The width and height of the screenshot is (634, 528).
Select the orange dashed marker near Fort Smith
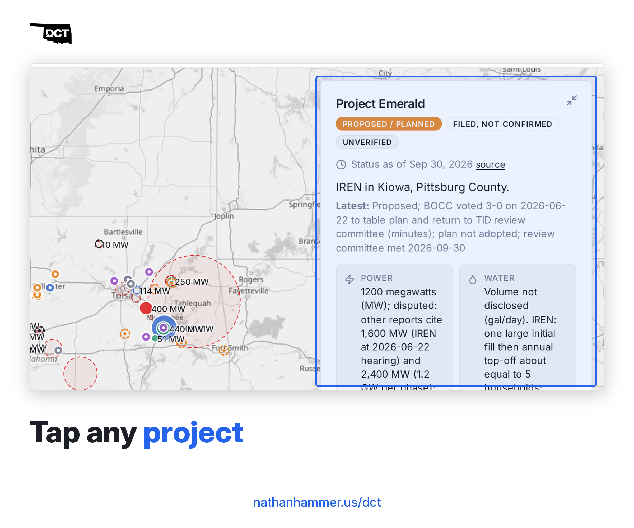click(x=224, y=350)
